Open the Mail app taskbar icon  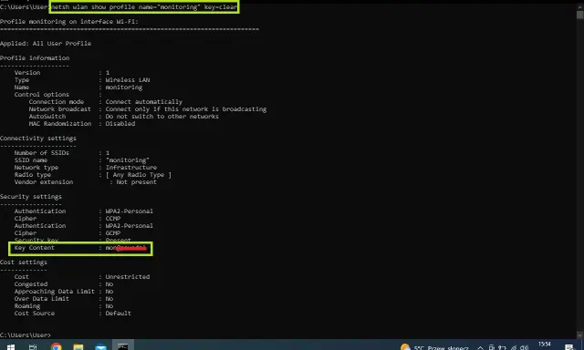click(100, 346)
